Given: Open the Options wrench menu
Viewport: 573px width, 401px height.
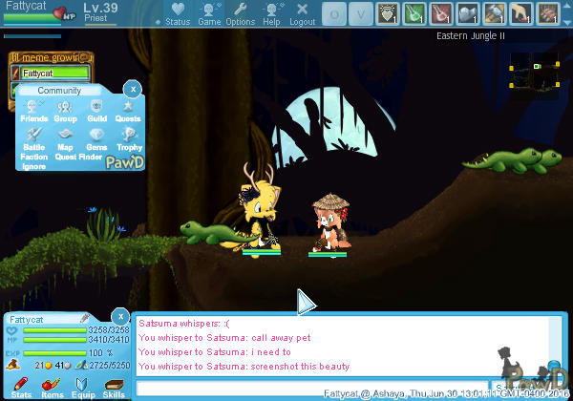Looking at the screenshot, I should click(241, 13).
